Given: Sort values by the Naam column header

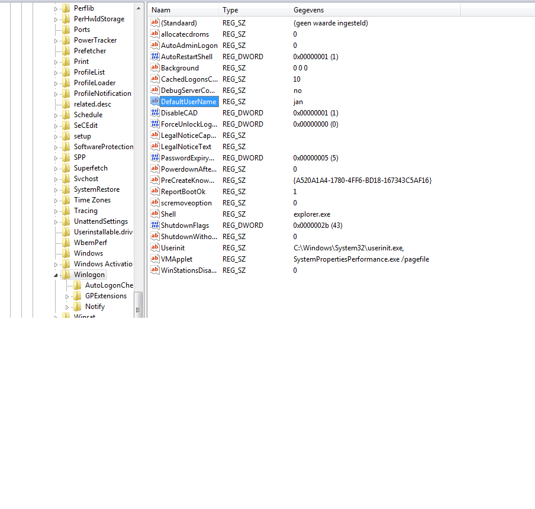Looking at the screenshot, I should (x=183, y=10).
